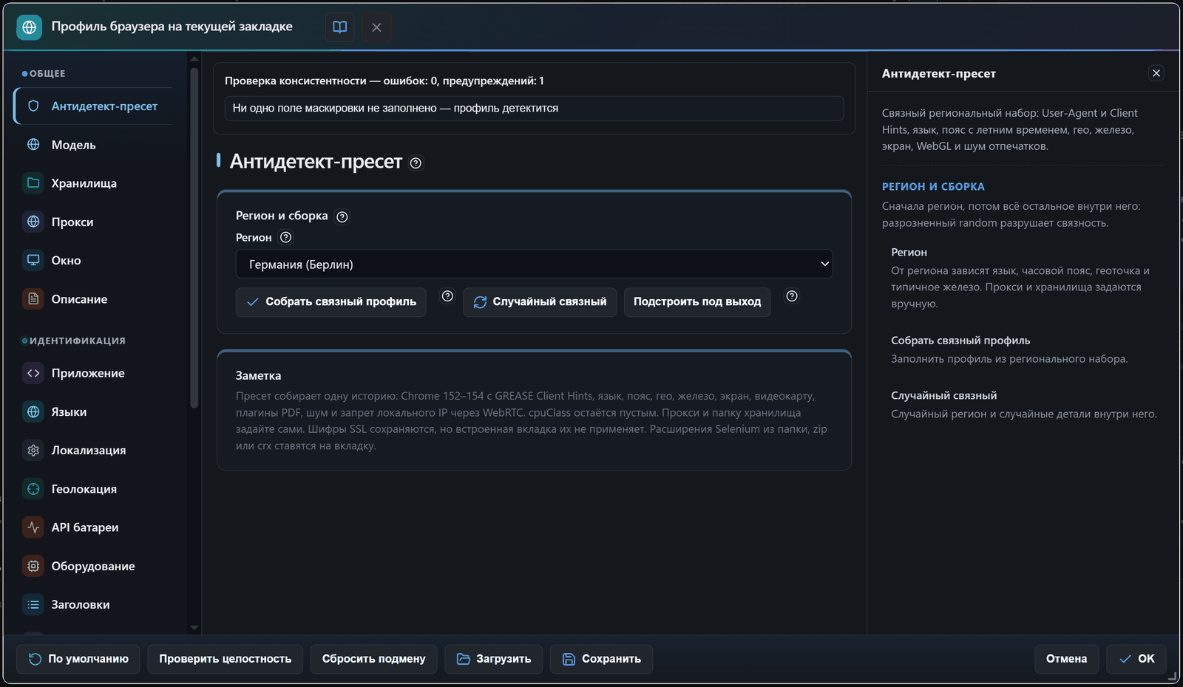Viewport: 1183px width, 687px height.
Task: Click help icon next to Антидетект-пресет heading
Action: pos(416,163)
